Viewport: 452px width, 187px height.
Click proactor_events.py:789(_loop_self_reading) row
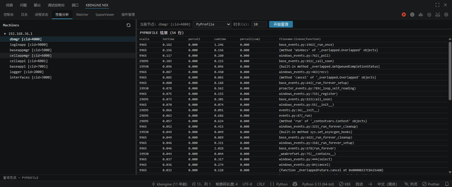292,88
